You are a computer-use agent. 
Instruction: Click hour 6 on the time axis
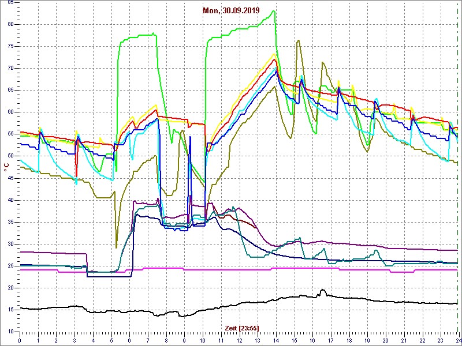point(129,341)
